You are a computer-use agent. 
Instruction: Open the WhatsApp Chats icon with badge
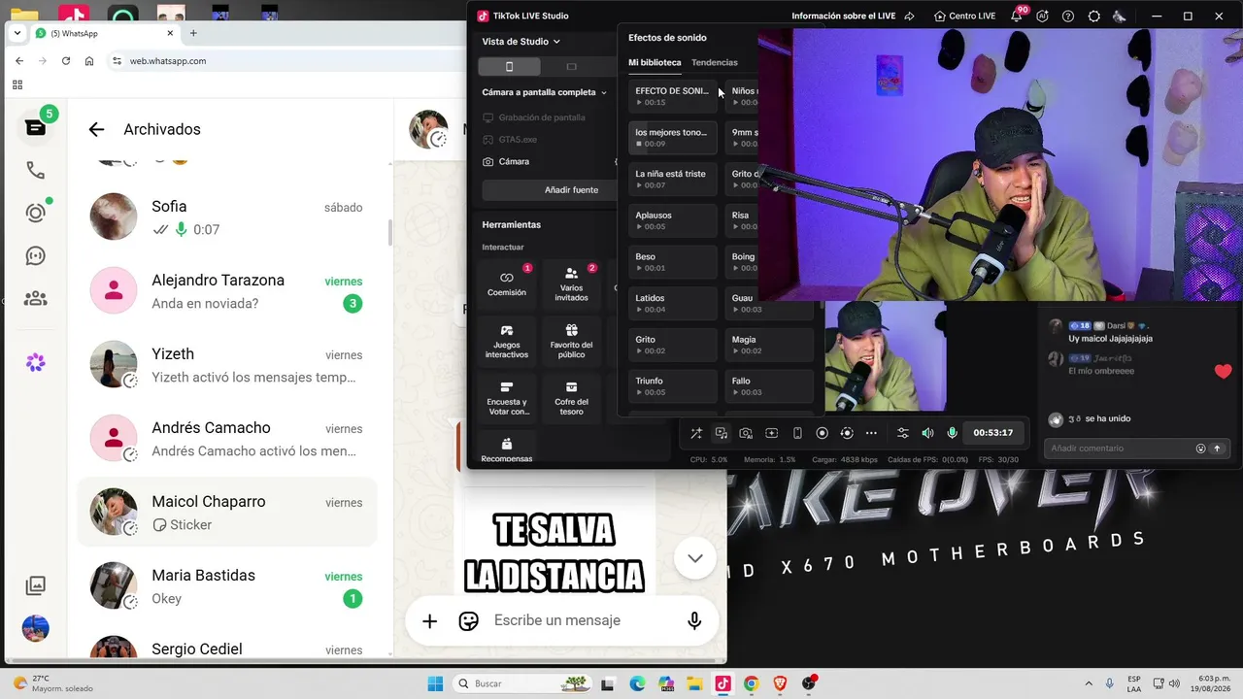click(x=36, y=127)
